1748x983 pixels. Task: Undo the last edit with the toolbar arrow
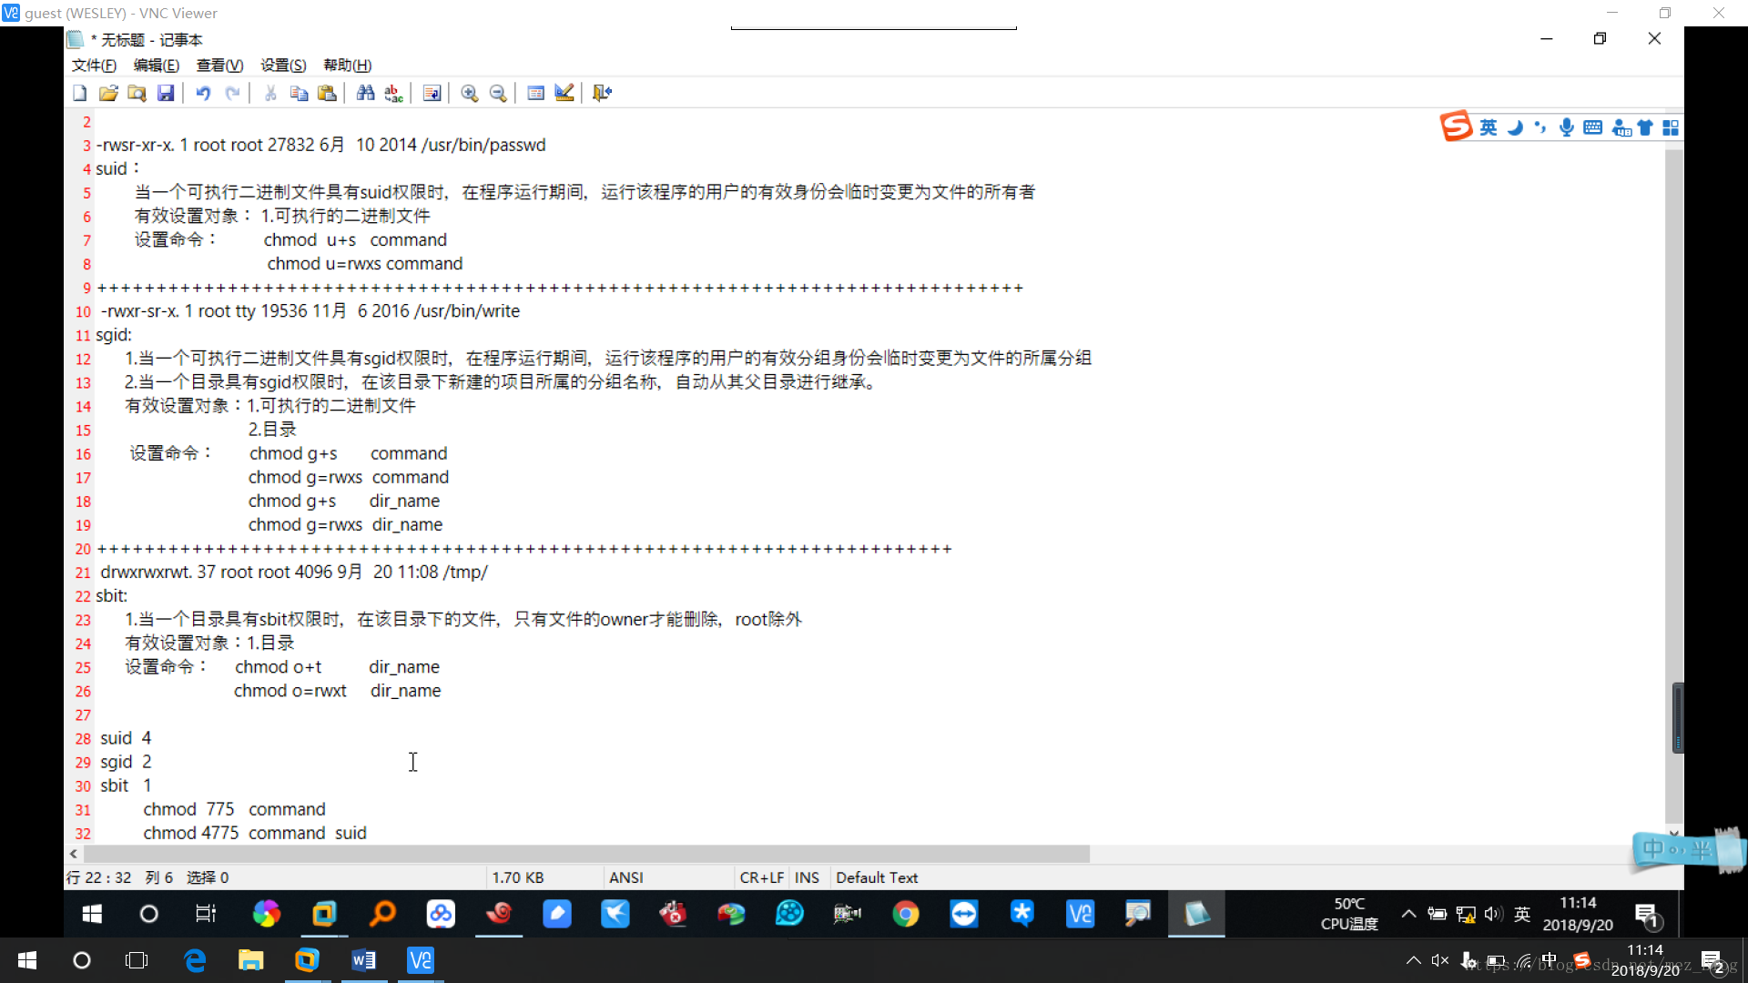[203, 93]
